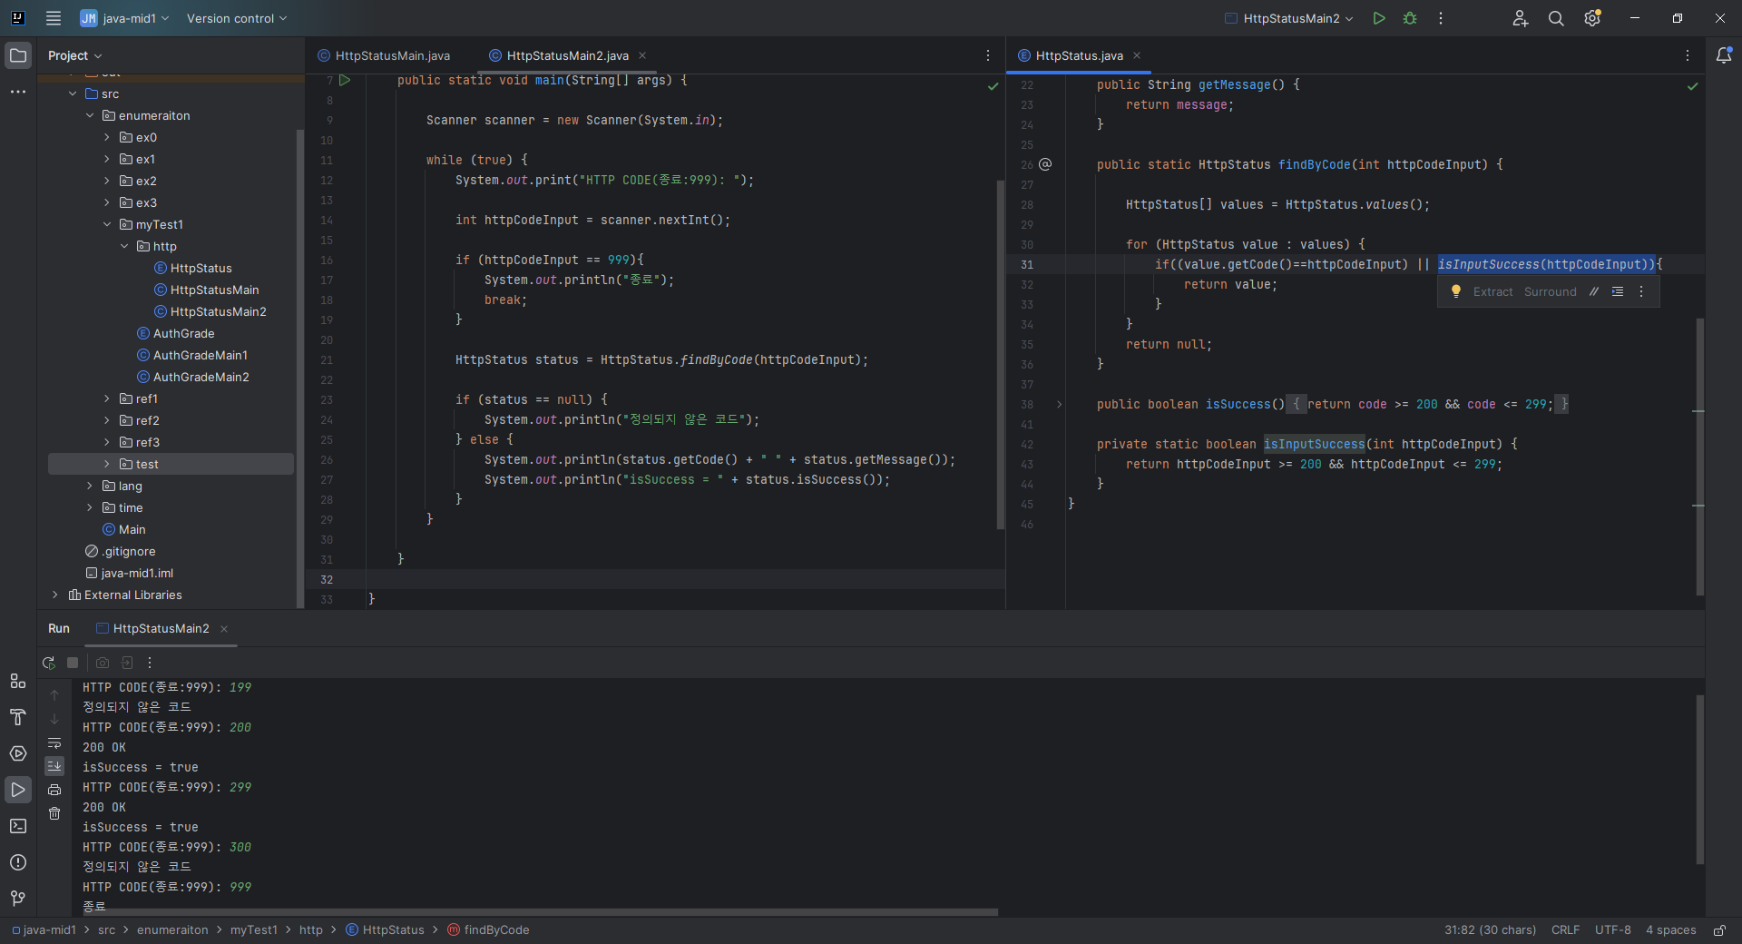Click the green inspection checkmark in HttpStatus.java

point(1692,86)
